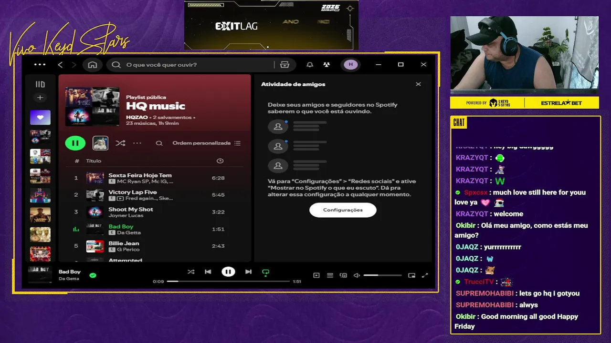Go back with the left arrow
Screen dimensions: 611x343
tap(60, 64)
